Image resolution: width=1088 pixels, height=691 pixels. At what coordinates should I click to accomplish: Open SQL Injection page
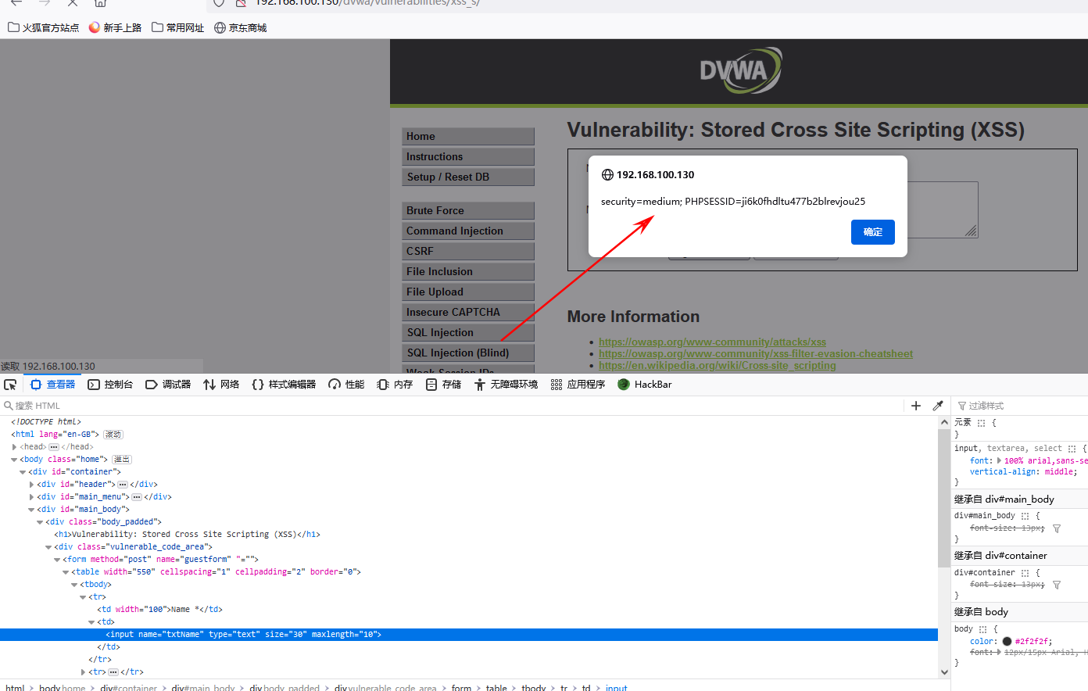pos(468,332)
